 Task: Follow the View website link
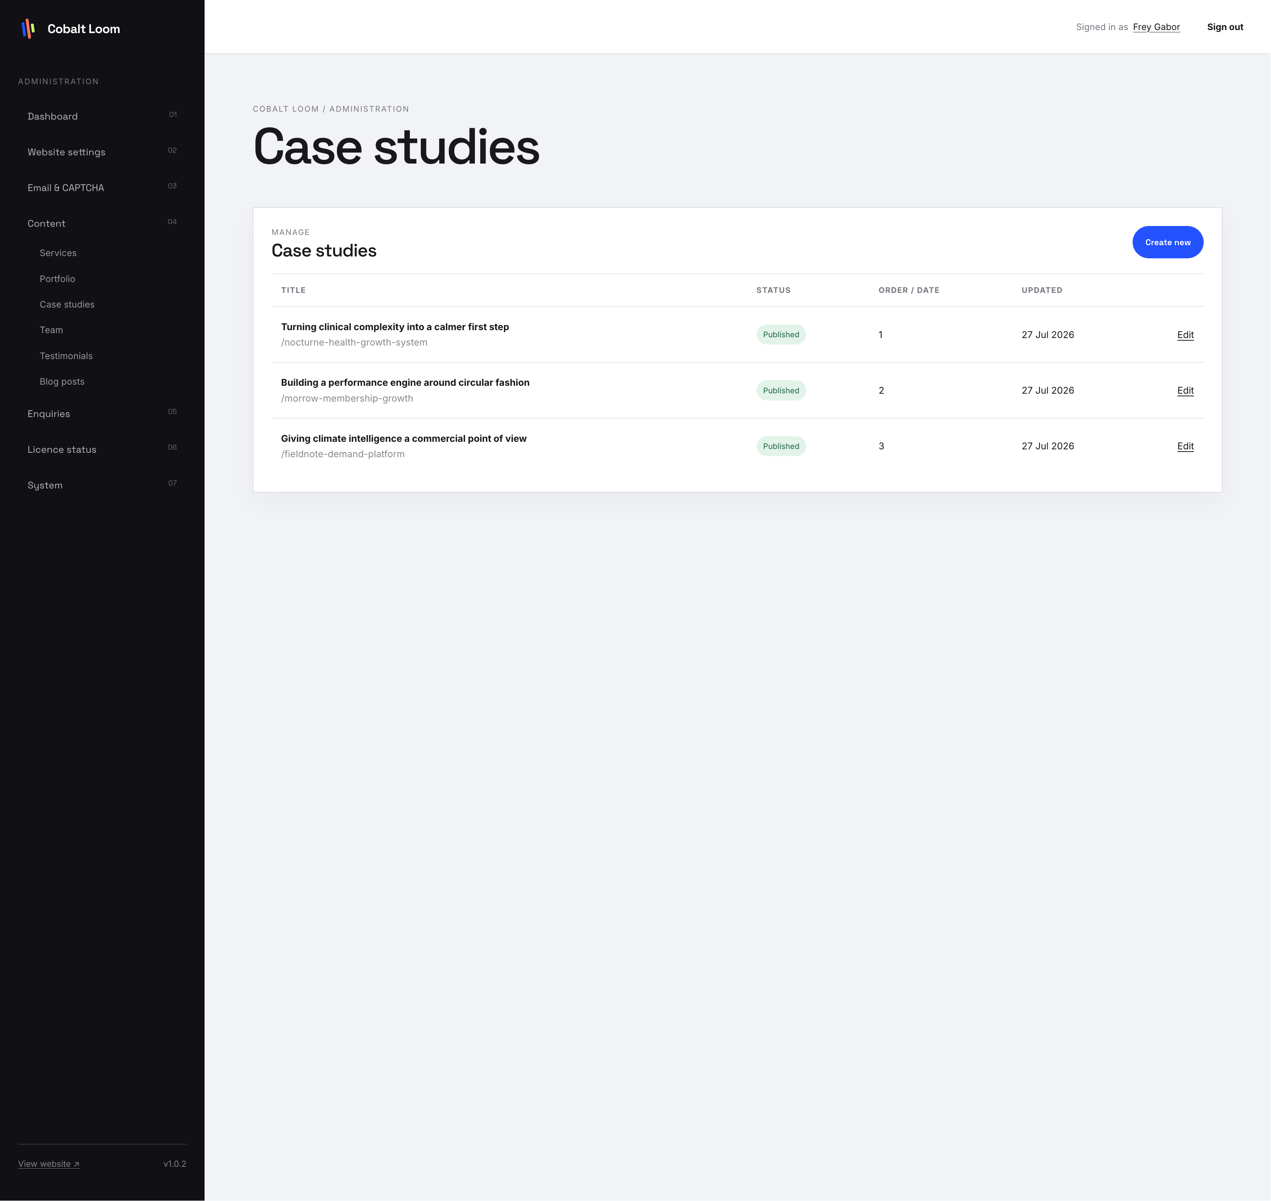49,1164
